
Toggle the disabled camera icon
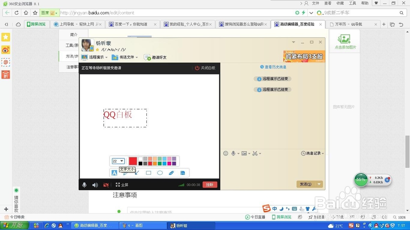point(106,185)
